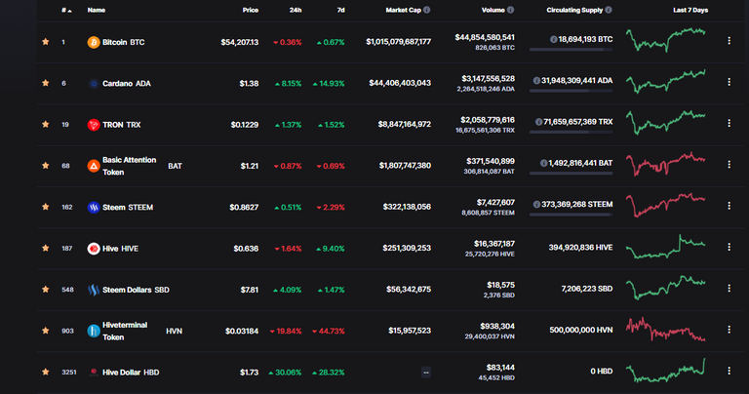749x394 pixels.
Task: Toggle Steem Dollars watchlist star
Action: point(46,290)
